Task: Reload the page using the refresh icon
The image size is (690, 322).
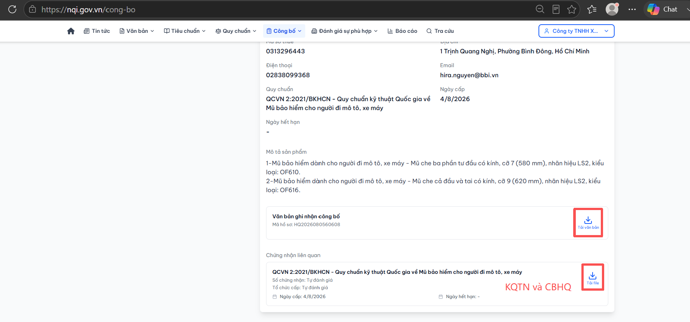Action: click(x=12, y=9)
